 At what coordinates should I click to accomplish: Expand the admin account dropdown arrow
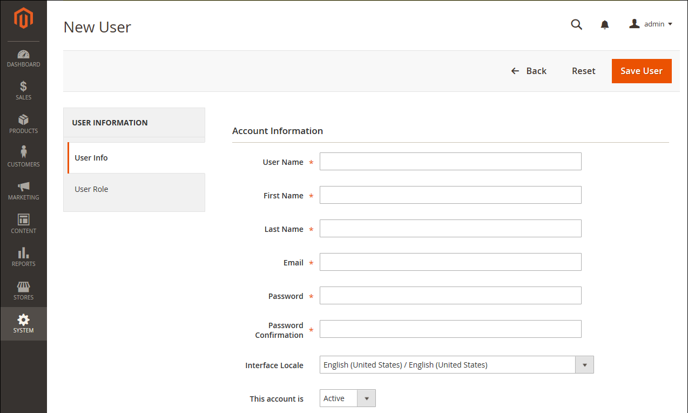click(670, 24)
